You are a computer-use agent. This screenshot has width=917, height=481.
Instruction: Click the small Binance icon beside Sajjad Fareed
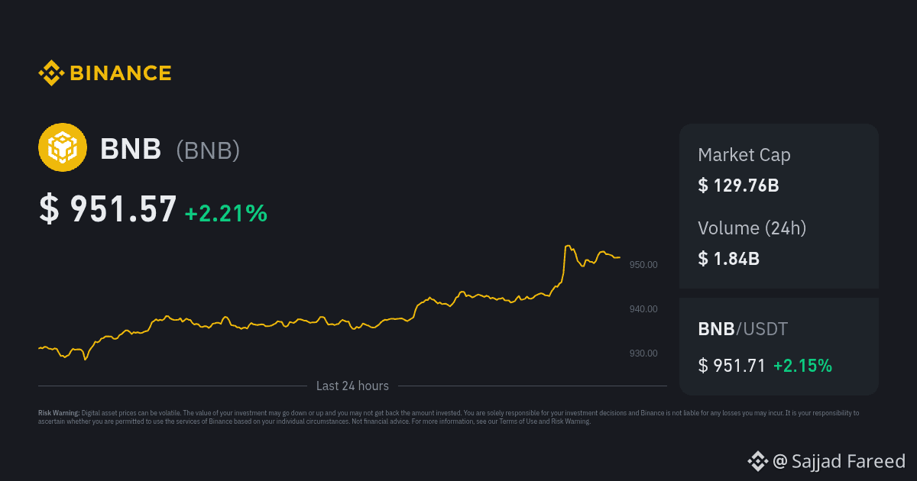[757, 460]
